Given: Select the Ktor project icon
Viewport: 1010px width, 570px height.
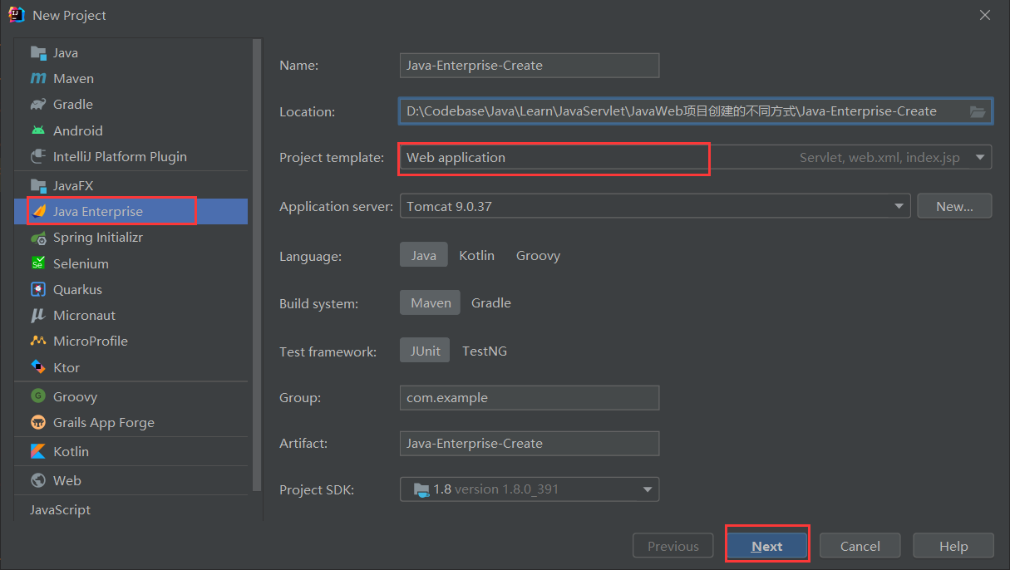Looking at the screenshot, I should tap(38, 367).
